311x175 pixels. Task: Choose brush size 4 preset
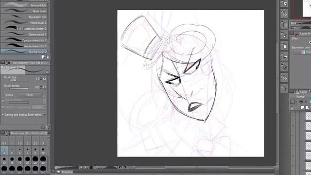(4, 151)
